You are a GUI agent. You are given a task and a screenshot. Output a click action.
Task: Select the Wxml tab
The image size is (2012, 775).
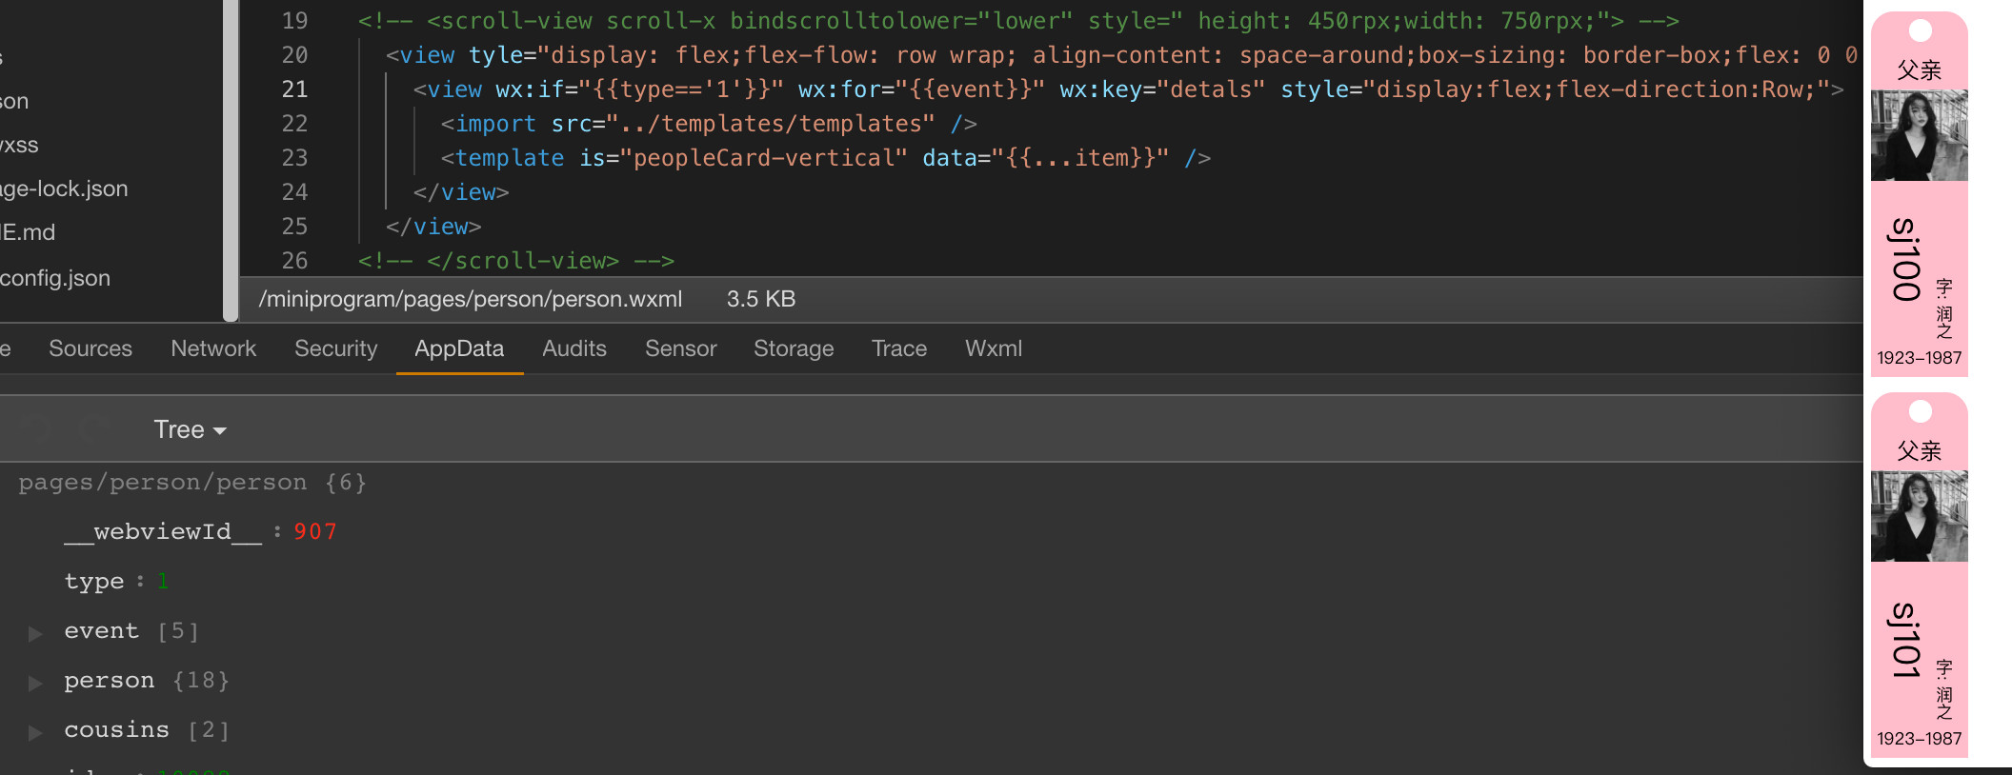(993, 348)
